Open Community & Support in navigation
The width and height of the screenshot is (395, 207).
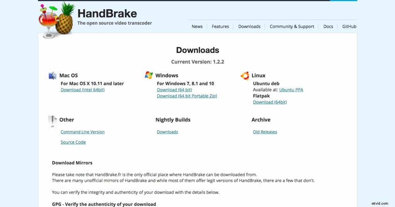point(292,27)
